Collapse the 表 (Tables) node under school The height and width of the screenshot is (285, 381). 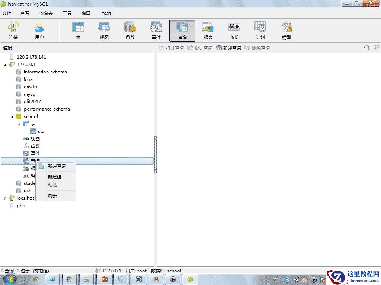19,124
